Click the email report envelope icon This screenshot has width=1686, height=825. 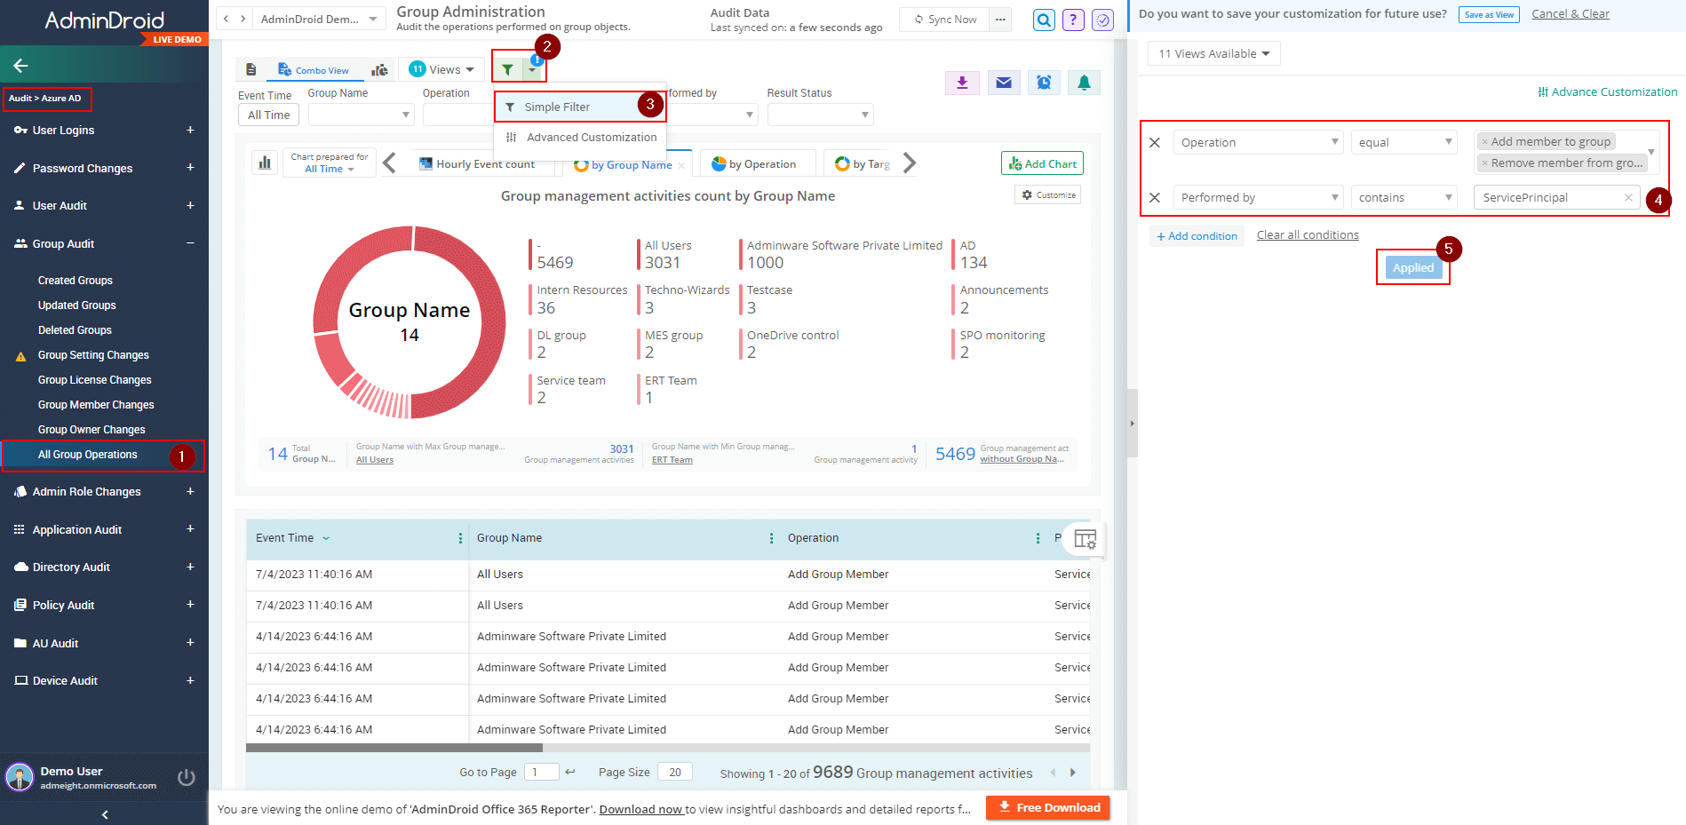point(1003,83)
